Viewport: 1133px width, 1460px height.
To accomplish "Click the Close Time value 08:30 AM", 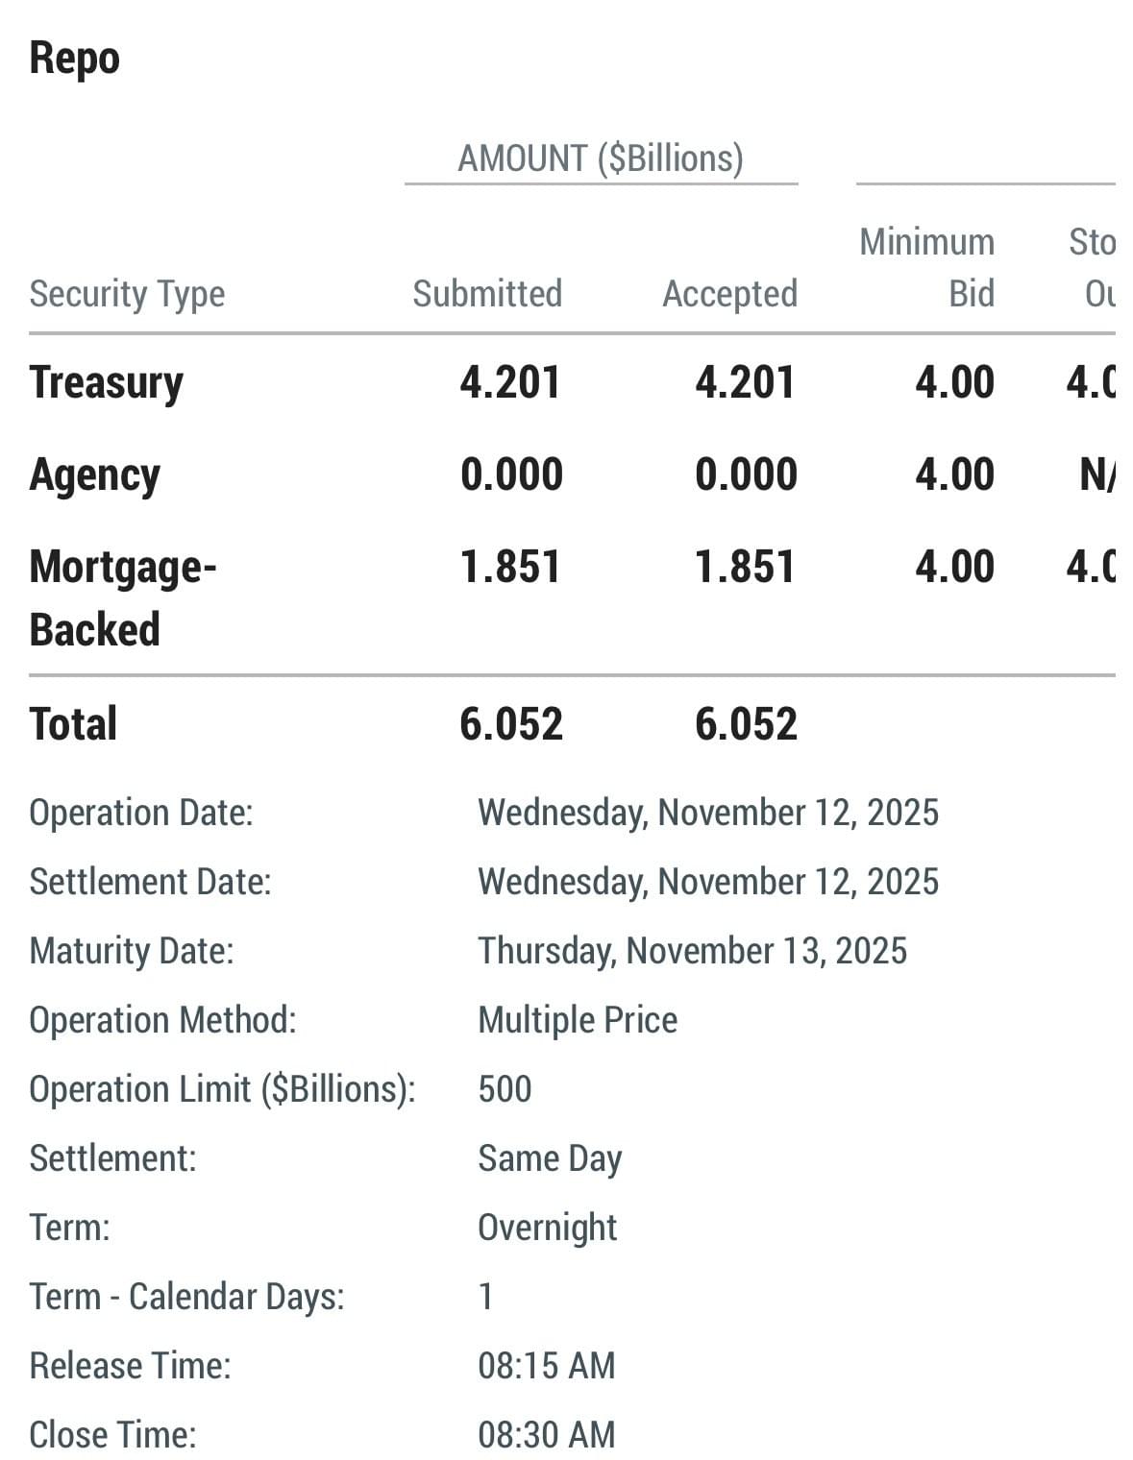I will 546,1435.
